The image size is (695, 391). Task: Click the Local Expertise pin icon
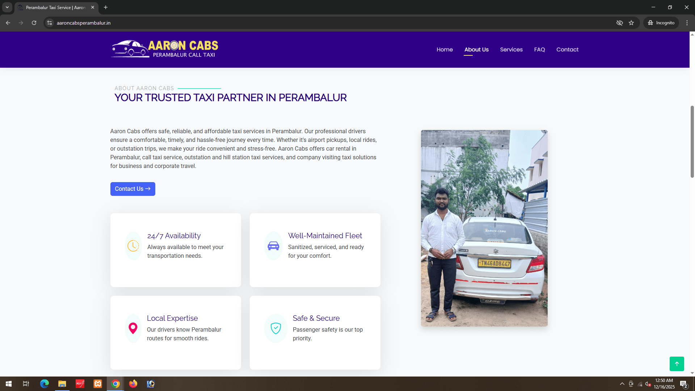[x=133, y=328]
